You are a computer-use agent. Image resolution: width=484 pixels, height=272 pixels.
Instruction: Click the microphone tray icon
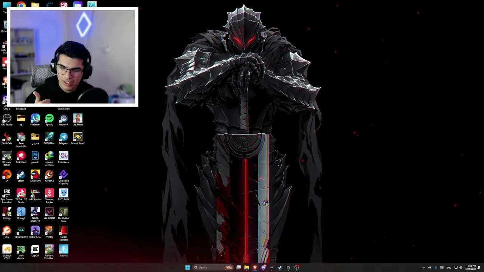point(436,267)
